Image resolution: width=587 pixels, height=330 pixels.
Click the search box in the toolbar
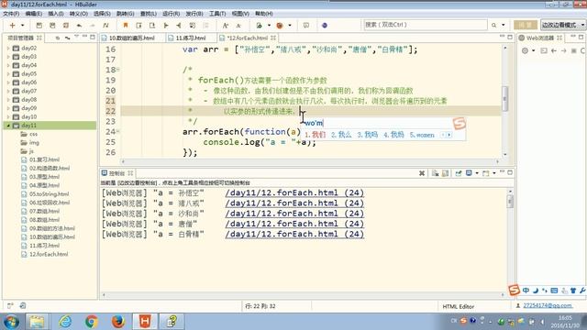click(426, 25)
